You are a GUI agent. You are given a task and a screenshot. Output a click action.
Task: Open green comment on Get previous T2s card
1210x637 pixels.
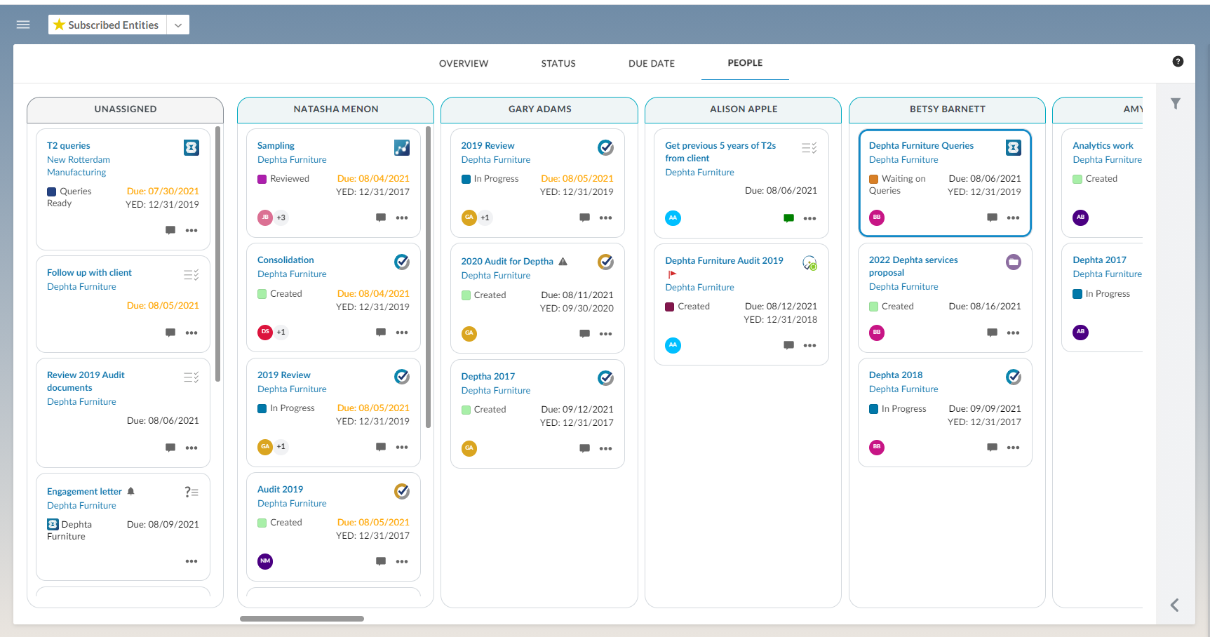[788, 218]
